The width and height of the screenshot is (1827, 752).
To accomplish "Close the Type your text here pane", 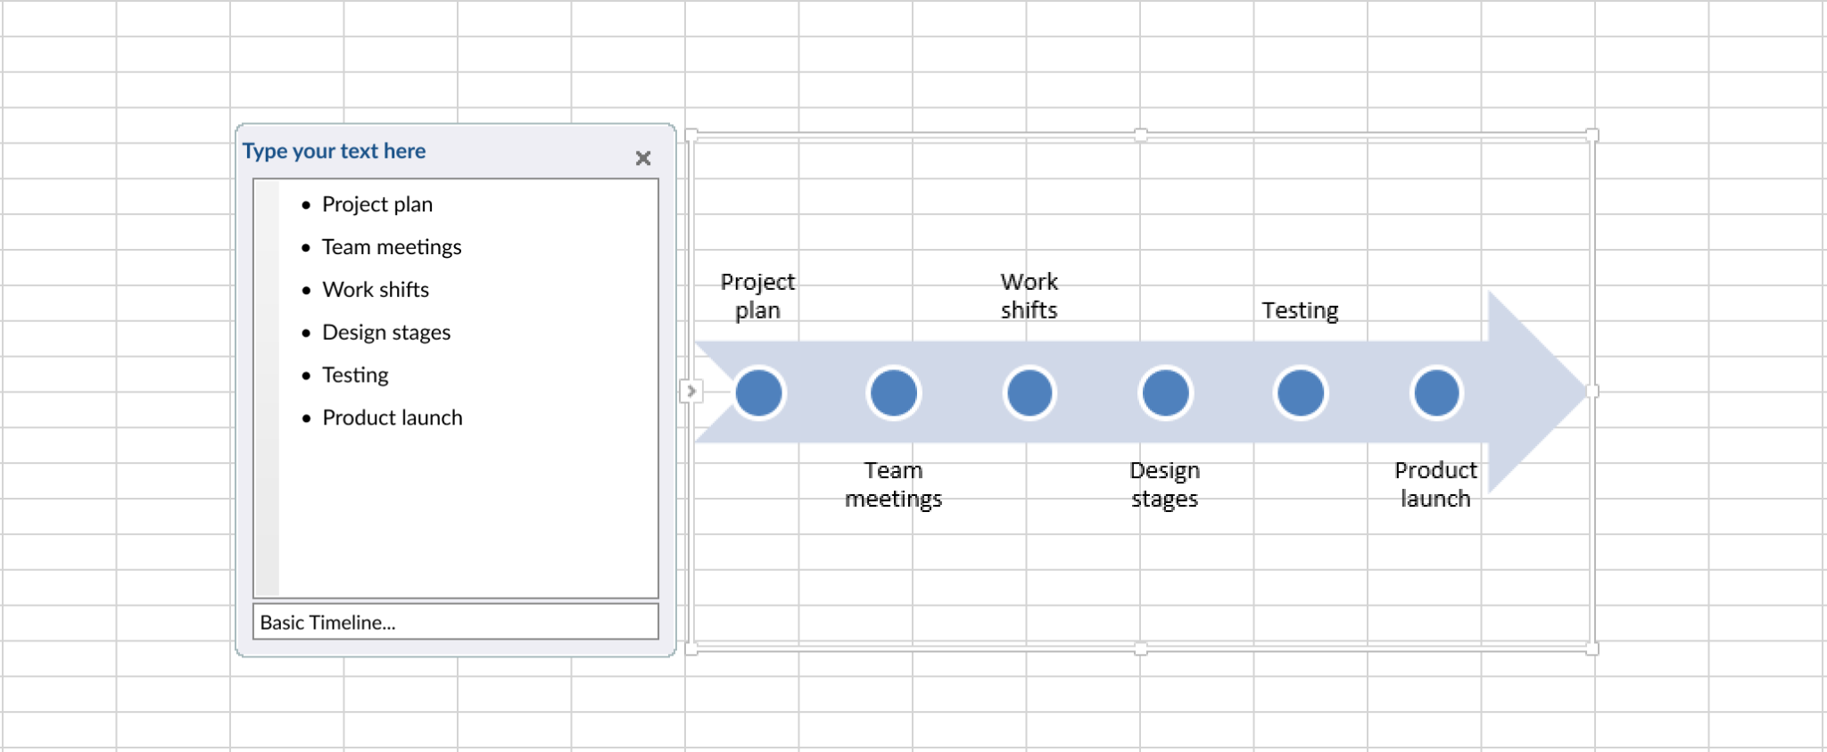I will click(x=644, y=158).
